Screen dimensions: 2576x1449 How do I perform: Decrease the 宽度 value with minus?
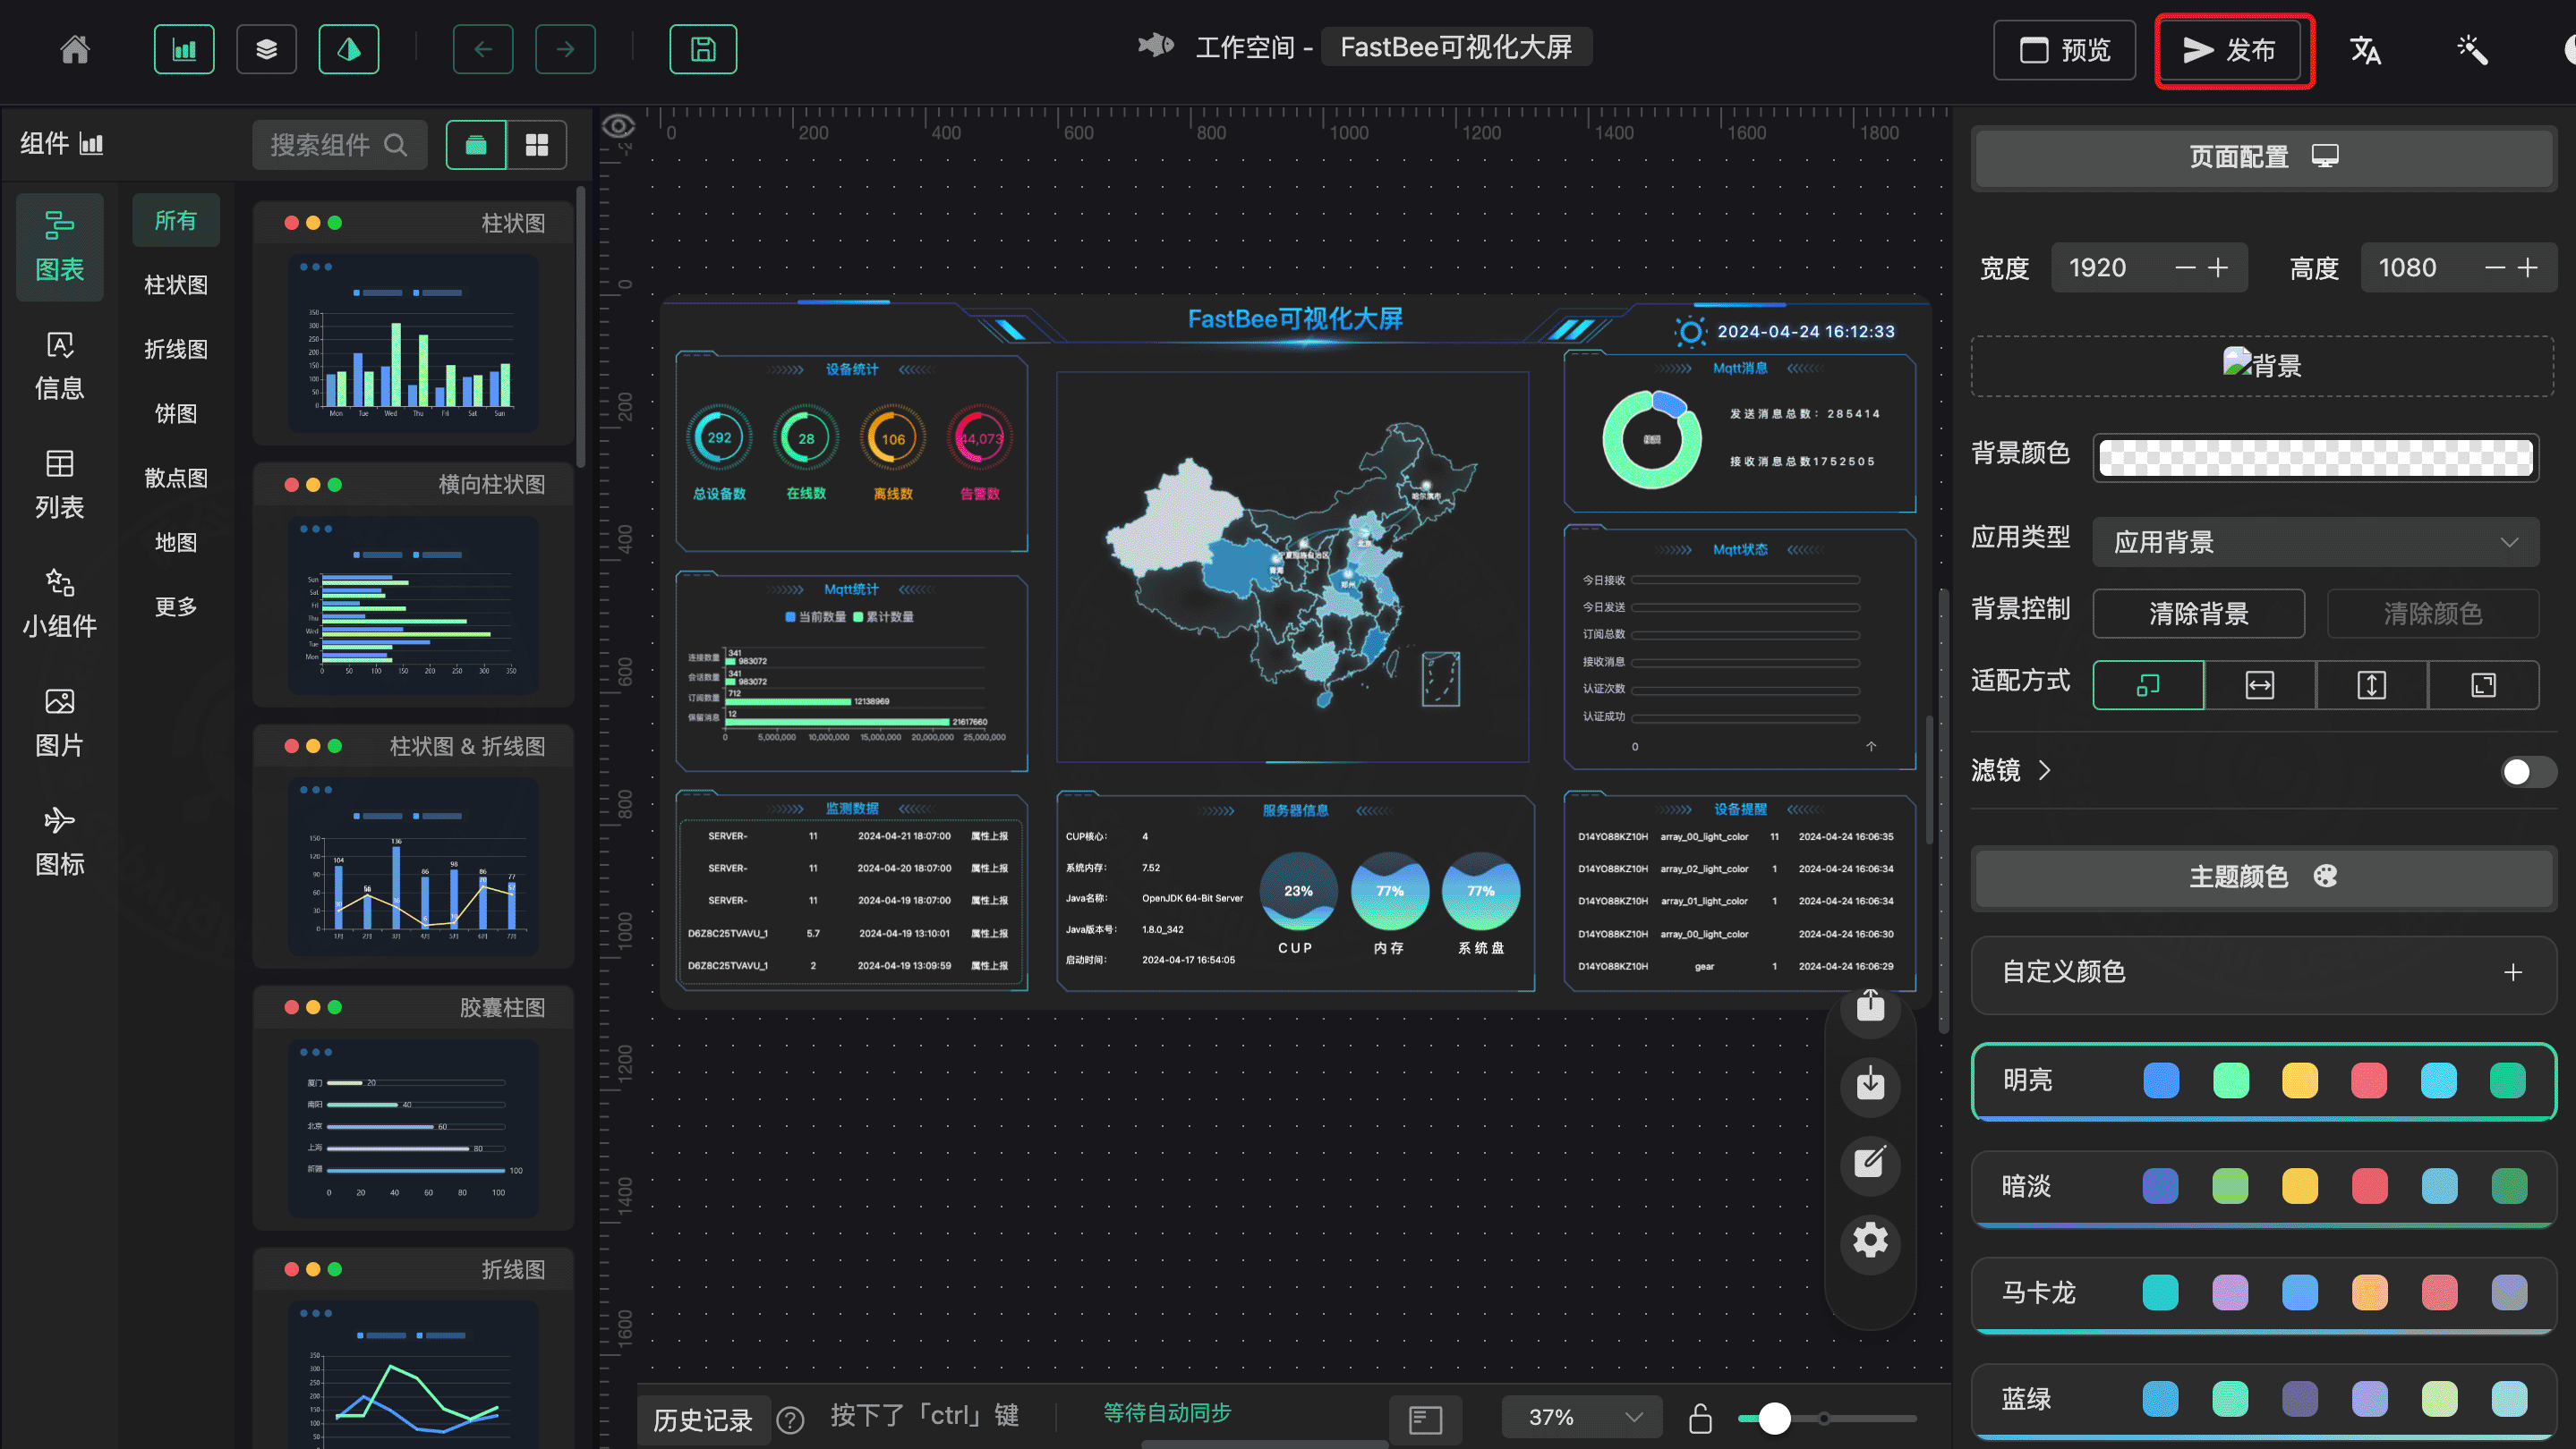pyautogui.click(x=2185, y=267)
